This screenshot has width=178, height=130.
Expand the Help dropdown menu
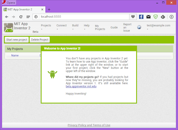tap(87, 27)
